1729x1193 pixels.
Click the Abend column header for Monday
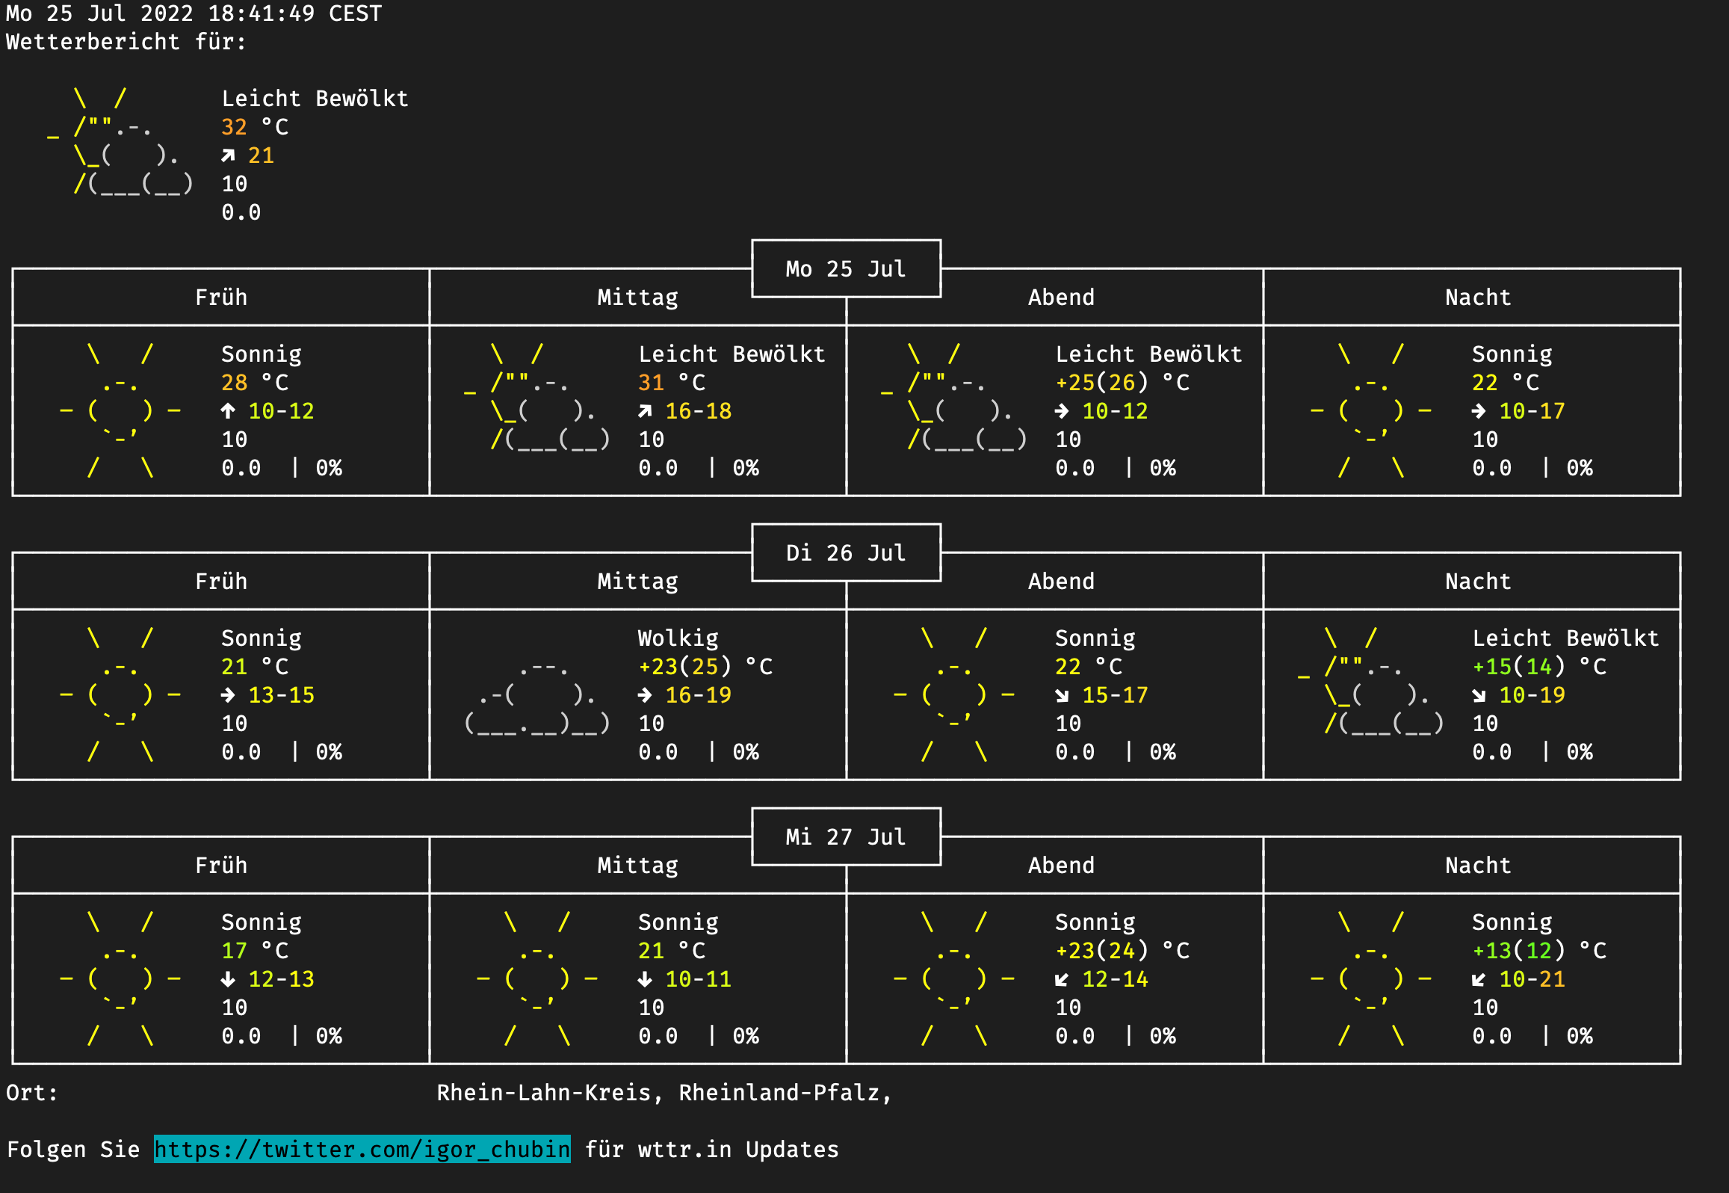[1060, 298]
